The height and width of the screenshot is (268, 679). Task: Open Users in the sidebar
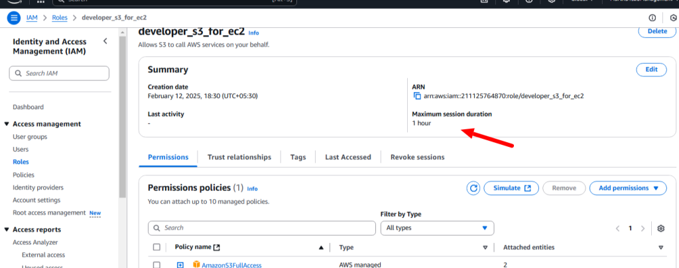click(x=21, y=149)
